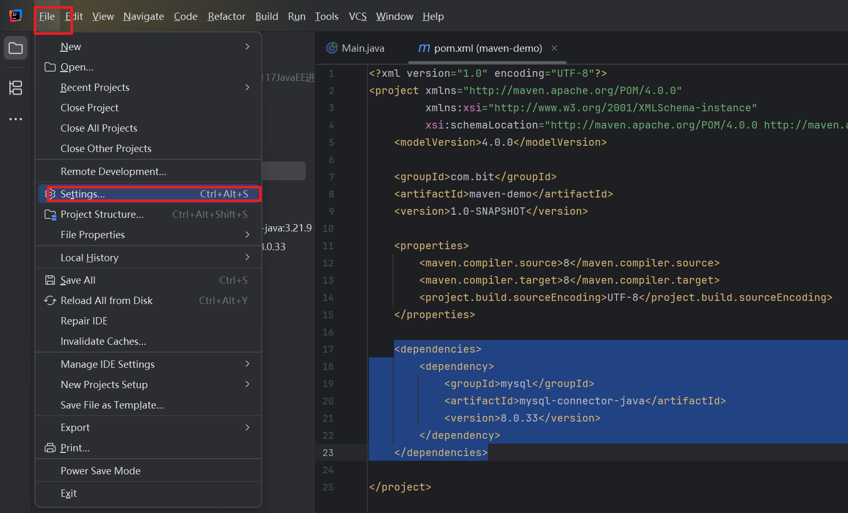848x513 pixels.
Task: Click the gear icon beside Settings...
Action: (50, 194)
